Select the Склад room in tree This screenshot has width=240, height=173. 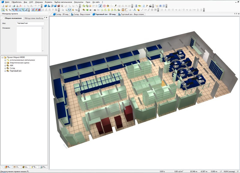[x=12, y=68]
